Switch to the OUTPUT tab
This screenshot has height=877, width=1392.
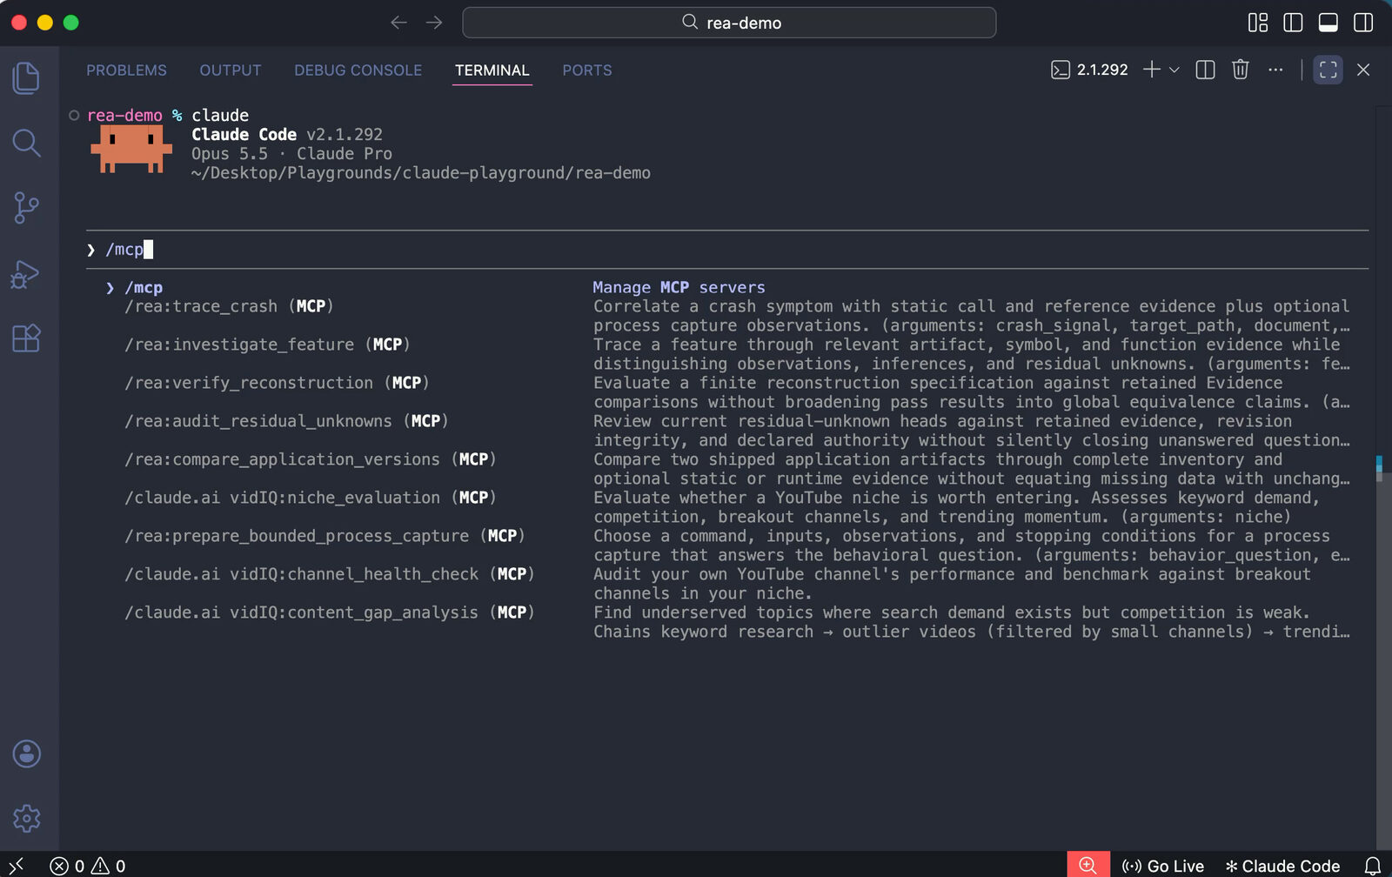pos(231,70)
